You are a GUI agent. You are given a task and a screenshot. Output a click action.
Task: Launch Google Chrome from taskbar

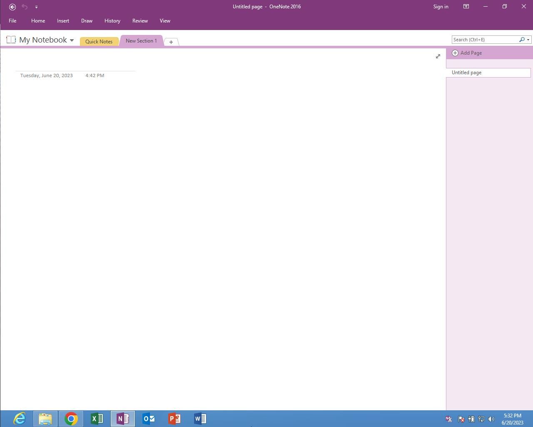click(x=71, y=418)
